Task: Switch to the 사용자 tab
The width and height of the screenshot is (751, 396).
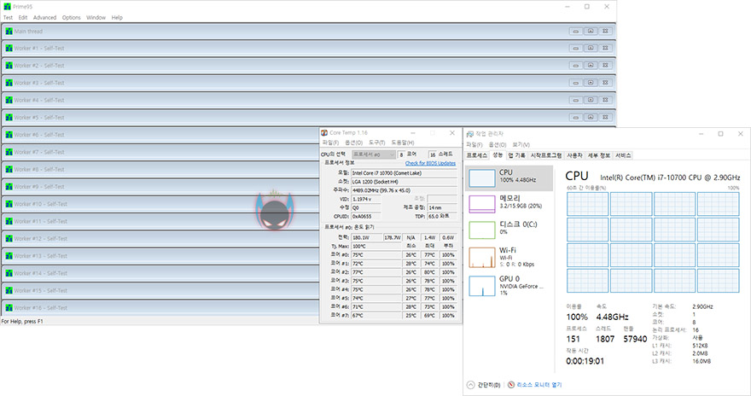Action: pyautogui.click(x=574, y=155)
